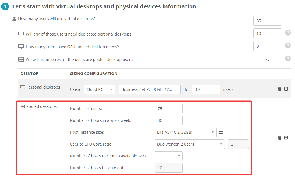Viewport: 295px width, 182px height.
Task: Open hosts available 24/7 dropdown
Action: coord(168,156)
